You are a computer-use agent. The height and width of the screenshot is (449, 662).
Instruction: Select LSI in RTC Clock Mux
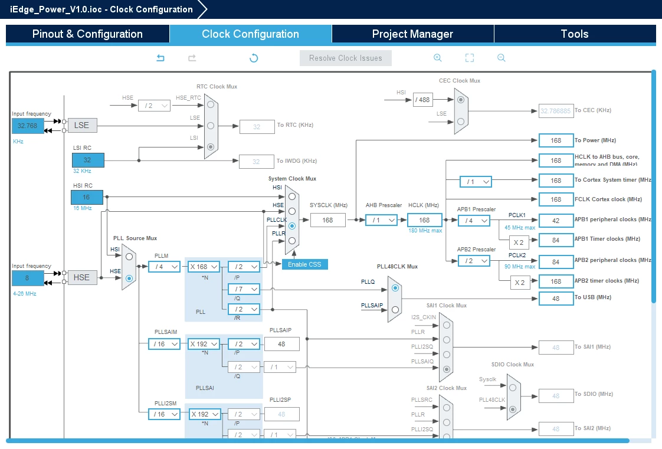click(211, 147)
